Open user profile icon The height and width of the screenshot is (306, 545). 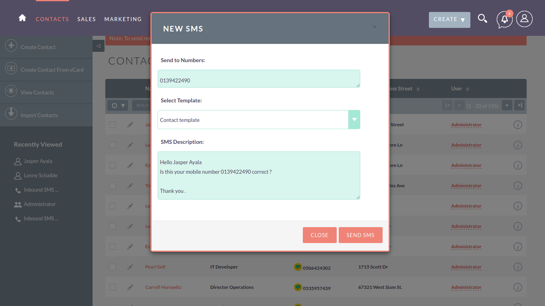(524, 19)
